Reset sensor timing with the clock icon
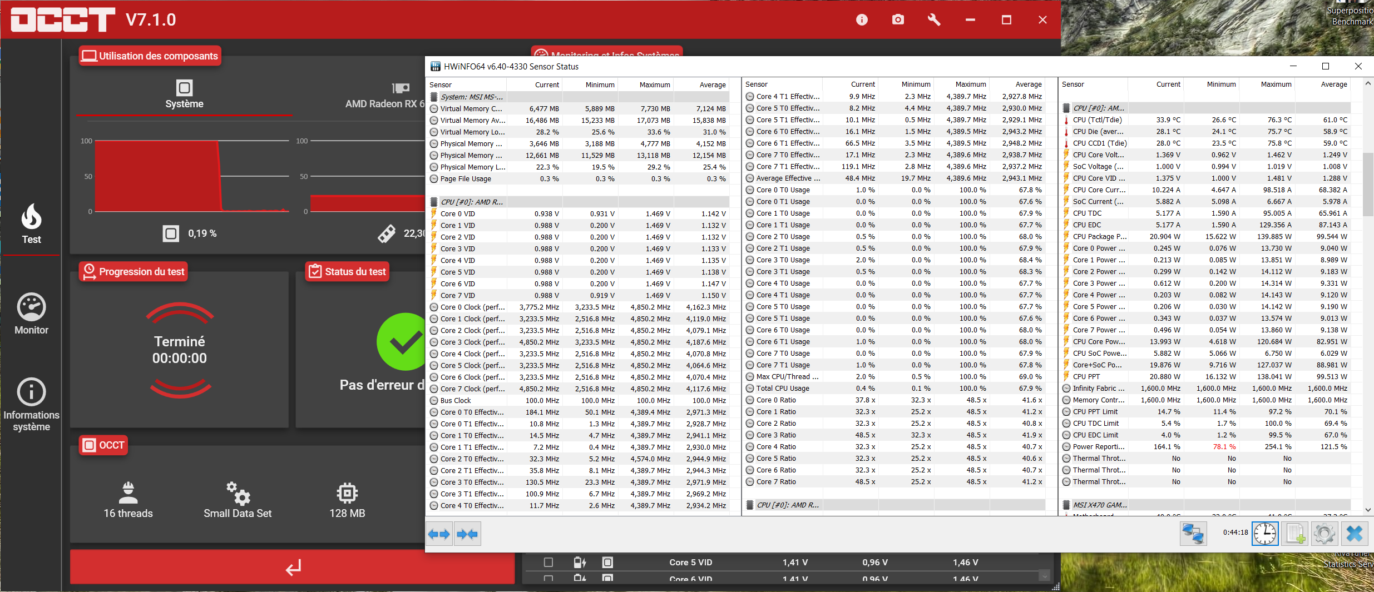Image resolution: width=1374 pixels, height=592 pixels. (1265, 534)
